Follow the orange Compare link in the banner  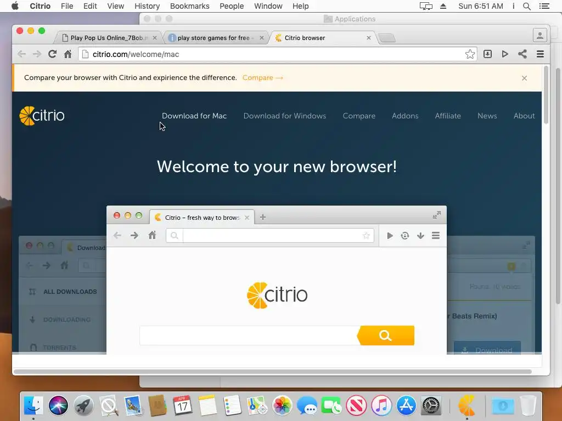(x=262, y=78)
